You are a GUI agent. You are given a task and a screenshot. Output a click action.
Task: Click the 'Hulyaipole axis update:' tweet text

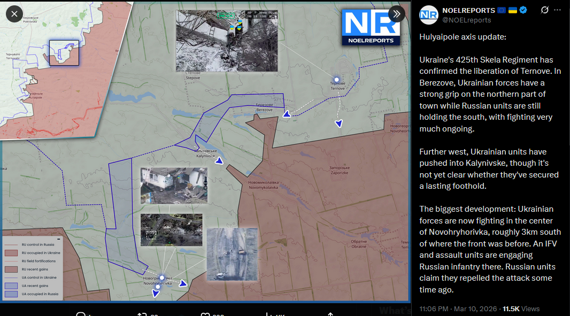click(463, 37)
